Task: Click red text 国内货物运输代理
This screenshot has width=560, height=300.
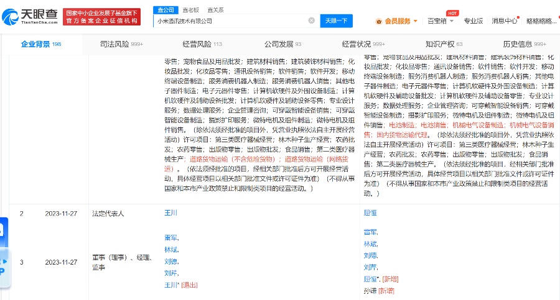Action: pyautogui.click(x=402, y=135)
